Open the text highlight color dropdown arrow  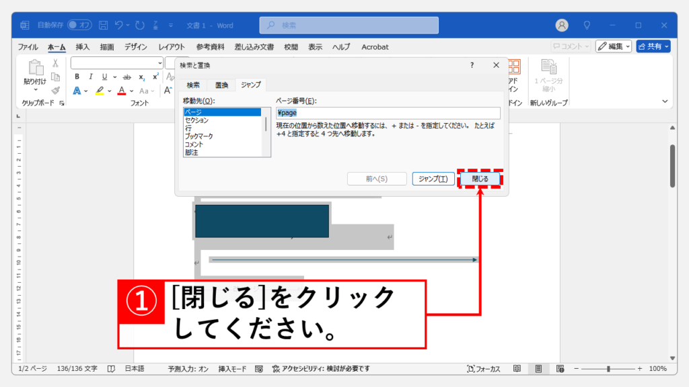coord(110,90)
